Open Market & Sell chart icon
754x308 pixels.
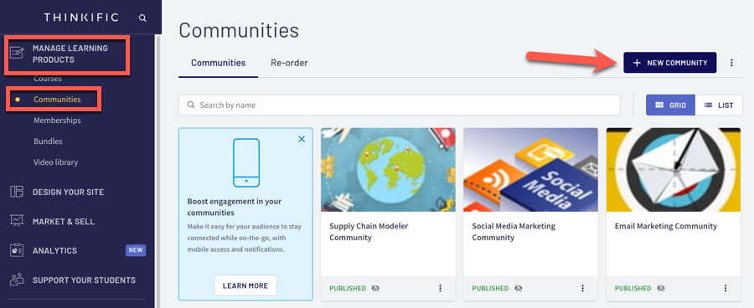click(17, 221)
